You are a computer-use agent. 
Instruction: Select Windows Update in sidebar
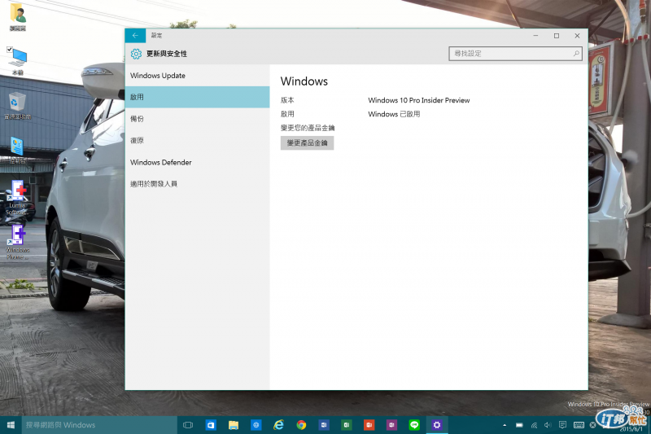click(x=197, y=76)
